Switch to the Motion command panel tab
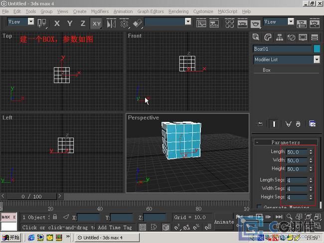324x243 pixels. tap(291, 37)
